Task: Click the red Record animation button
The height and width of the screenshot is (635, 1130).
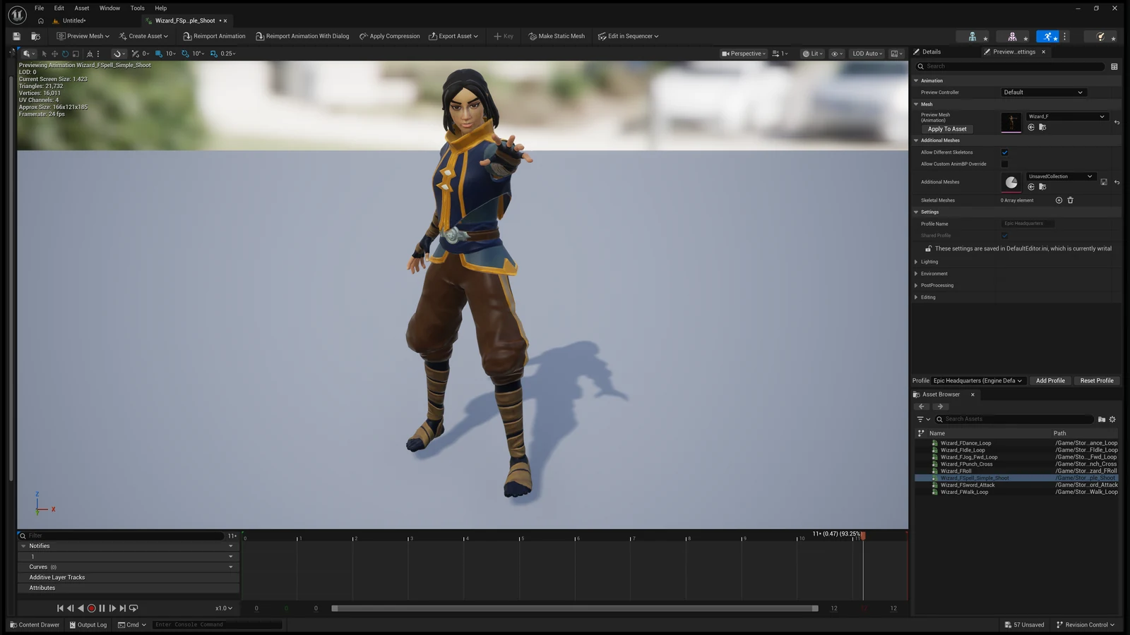Action: point(91,608)
